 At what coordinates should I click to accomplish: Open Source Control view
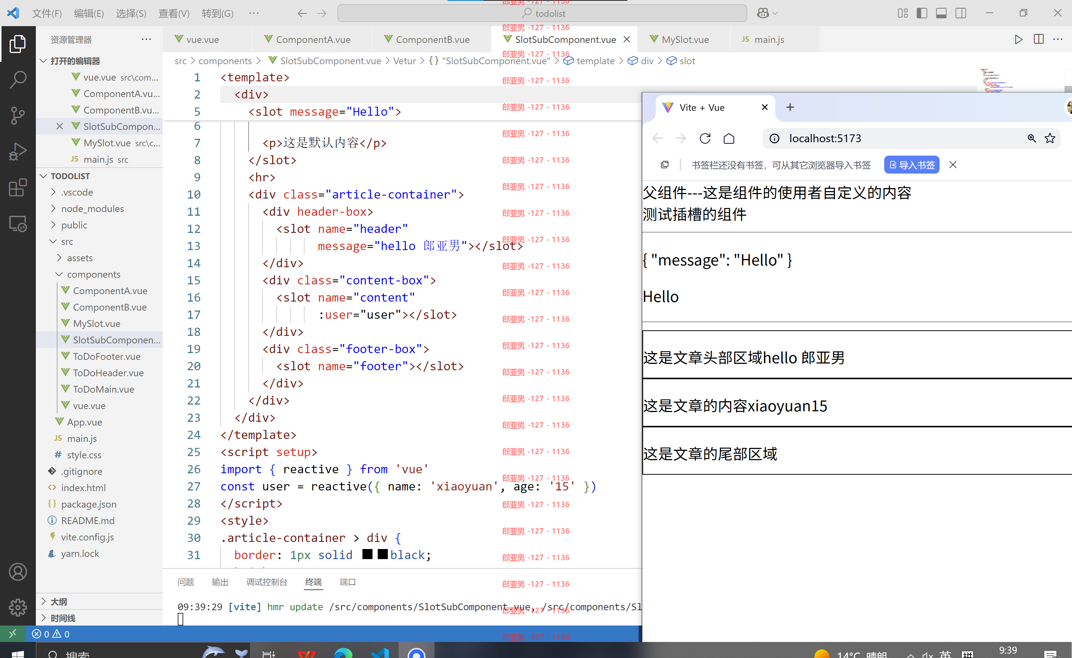(x=18, y=116)
